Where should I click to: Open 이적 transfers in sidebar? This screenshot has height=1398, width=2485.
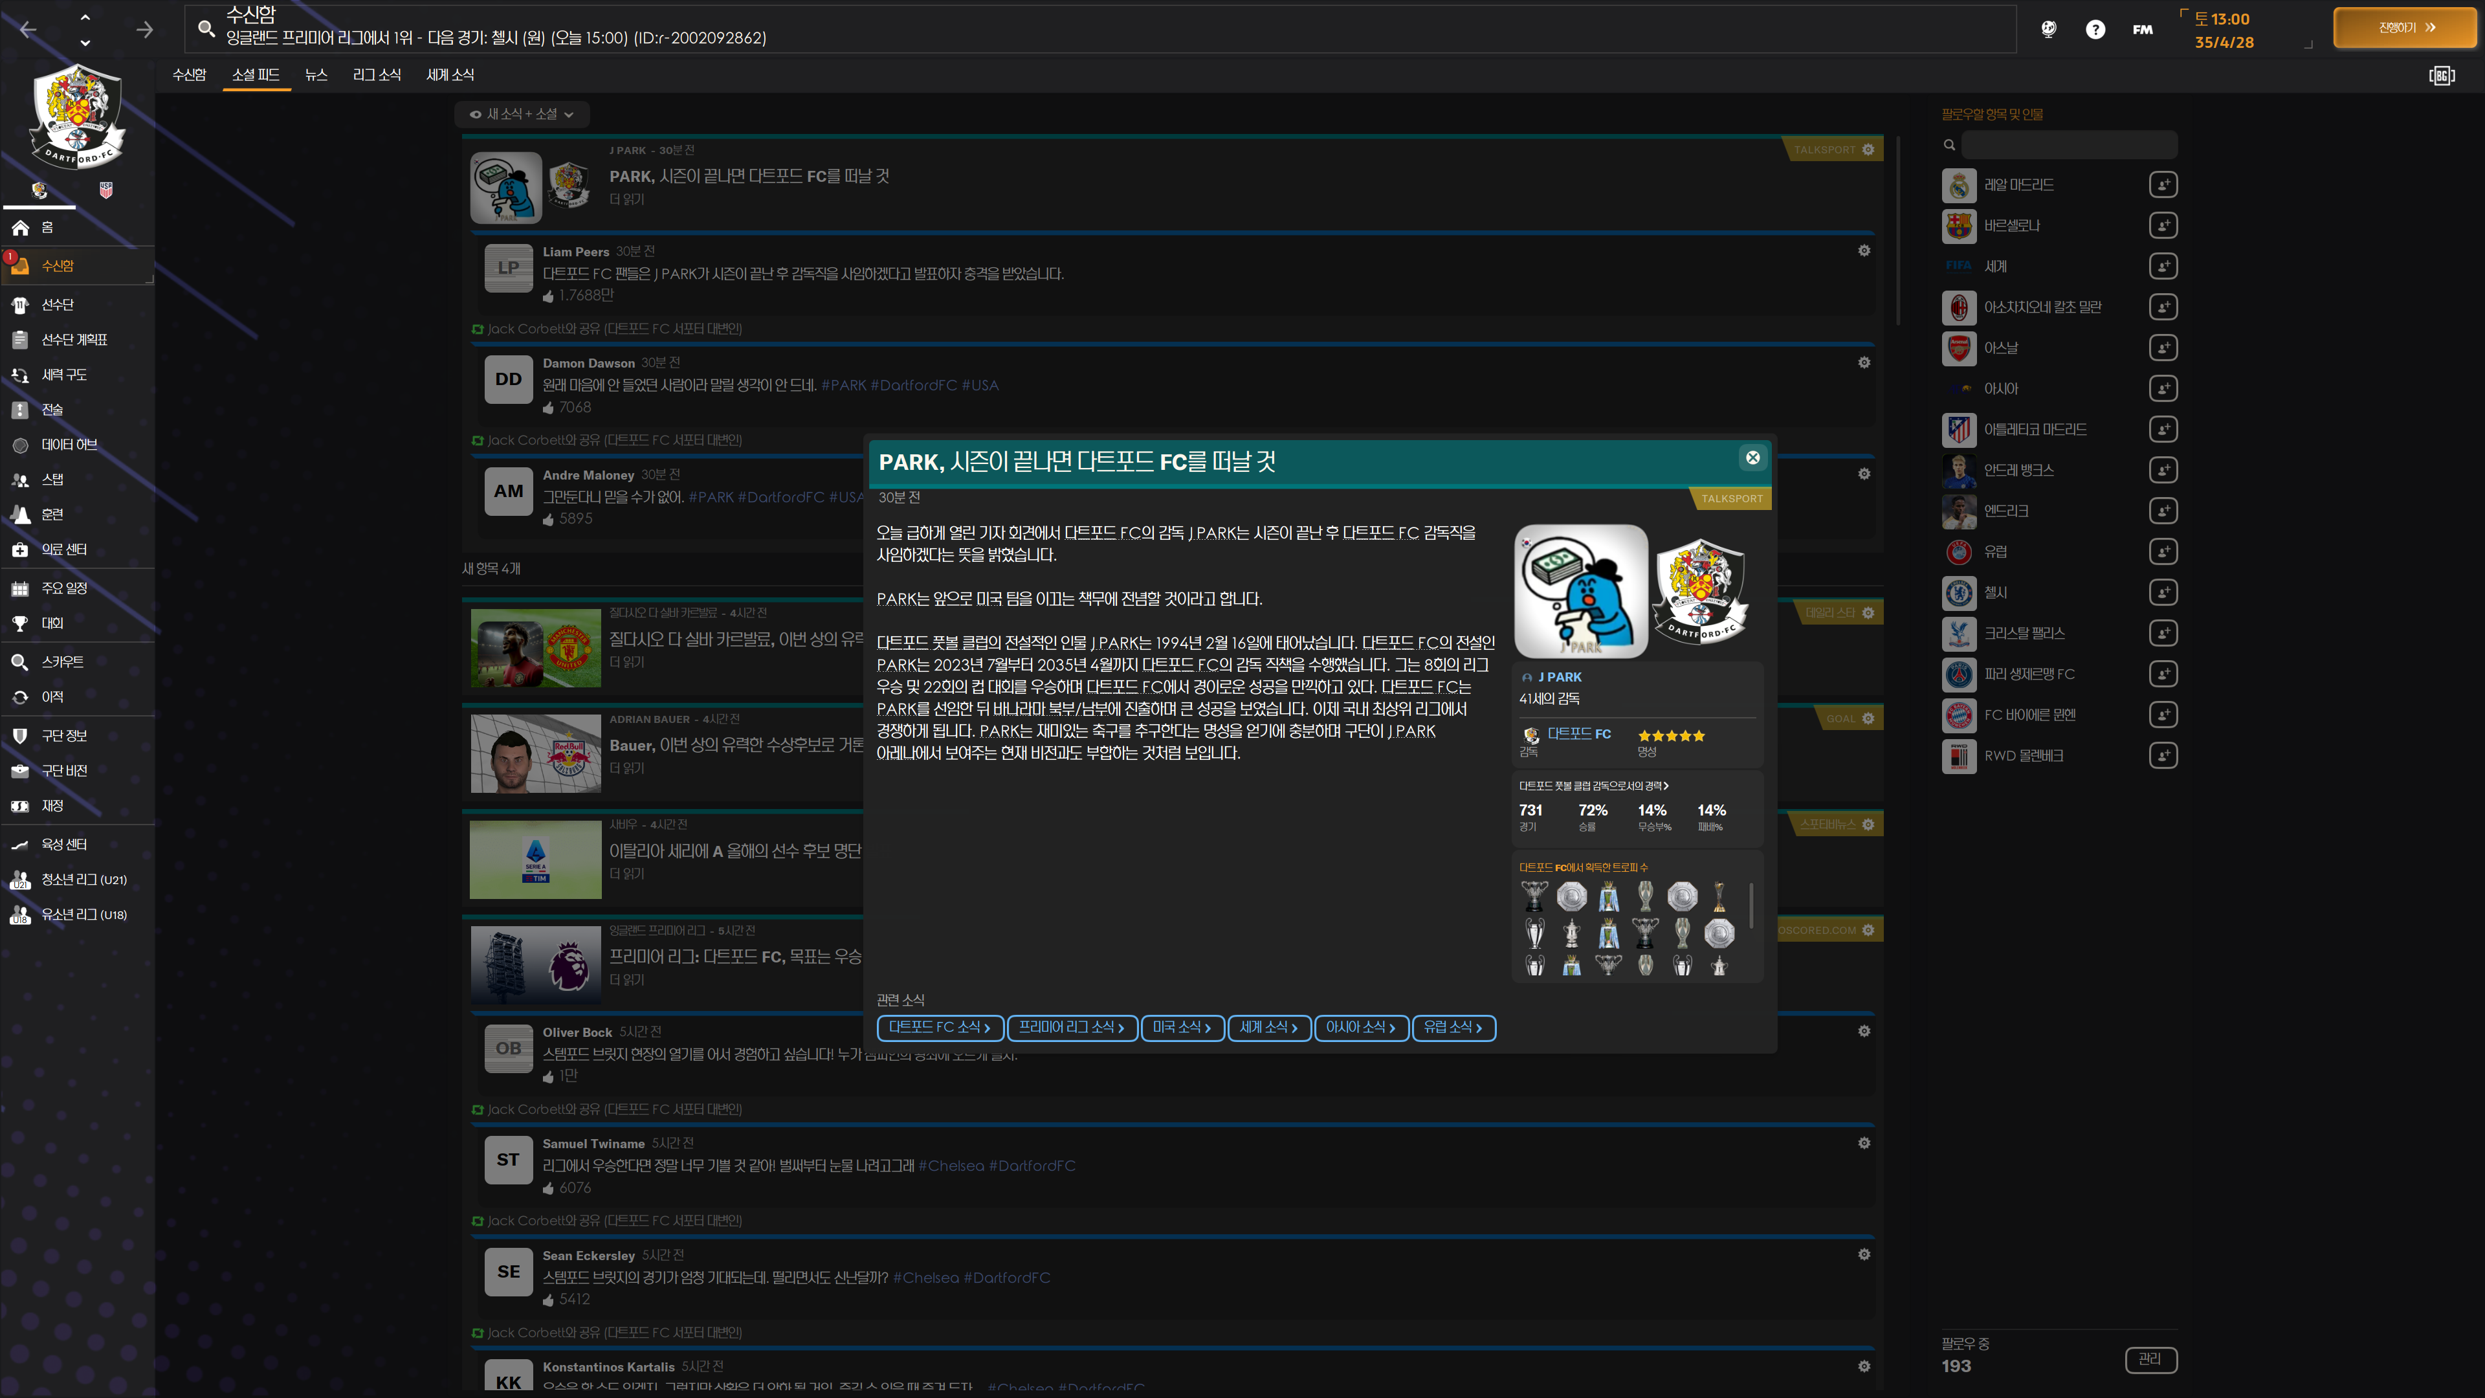[x=77, y=696]
